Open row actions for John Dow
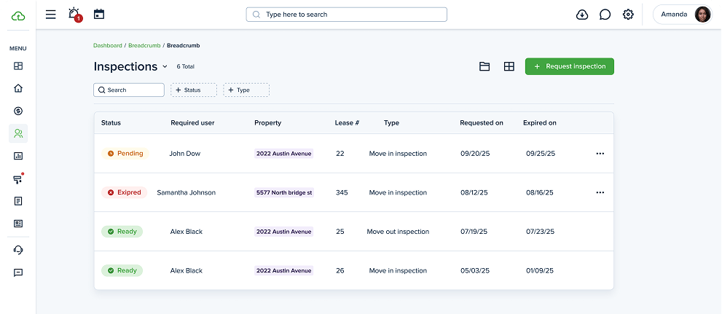 coord(600,154)
